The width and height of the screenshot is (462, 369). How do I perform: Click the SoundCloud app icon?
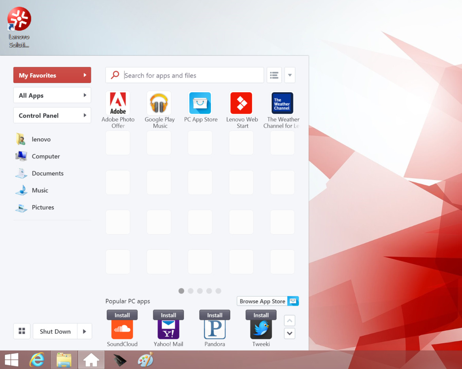122,329
